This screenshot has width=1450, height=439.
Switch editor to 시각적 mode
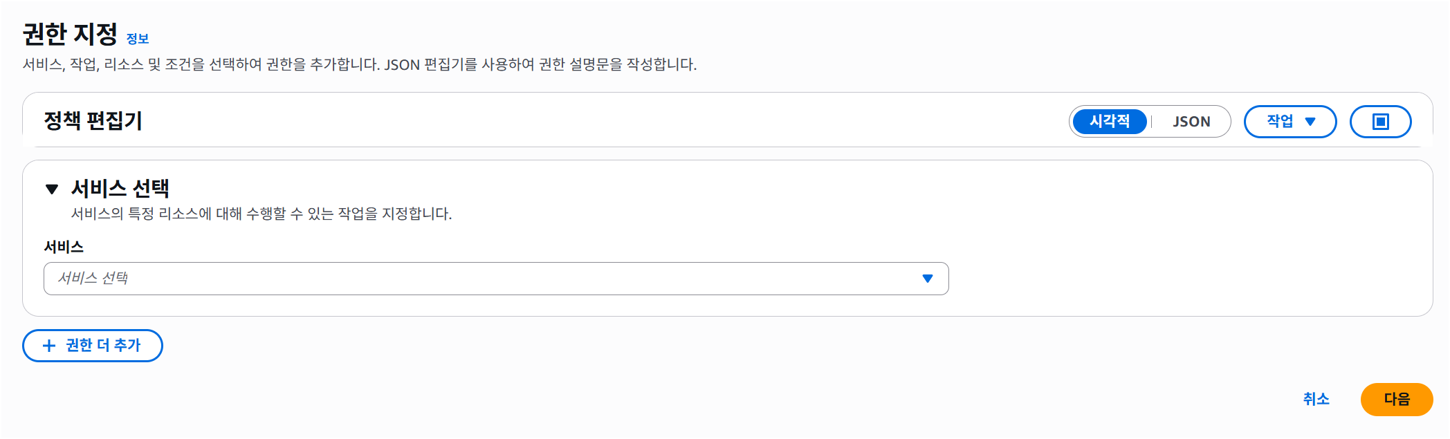pyautogui.click(x=1110, y=122)
